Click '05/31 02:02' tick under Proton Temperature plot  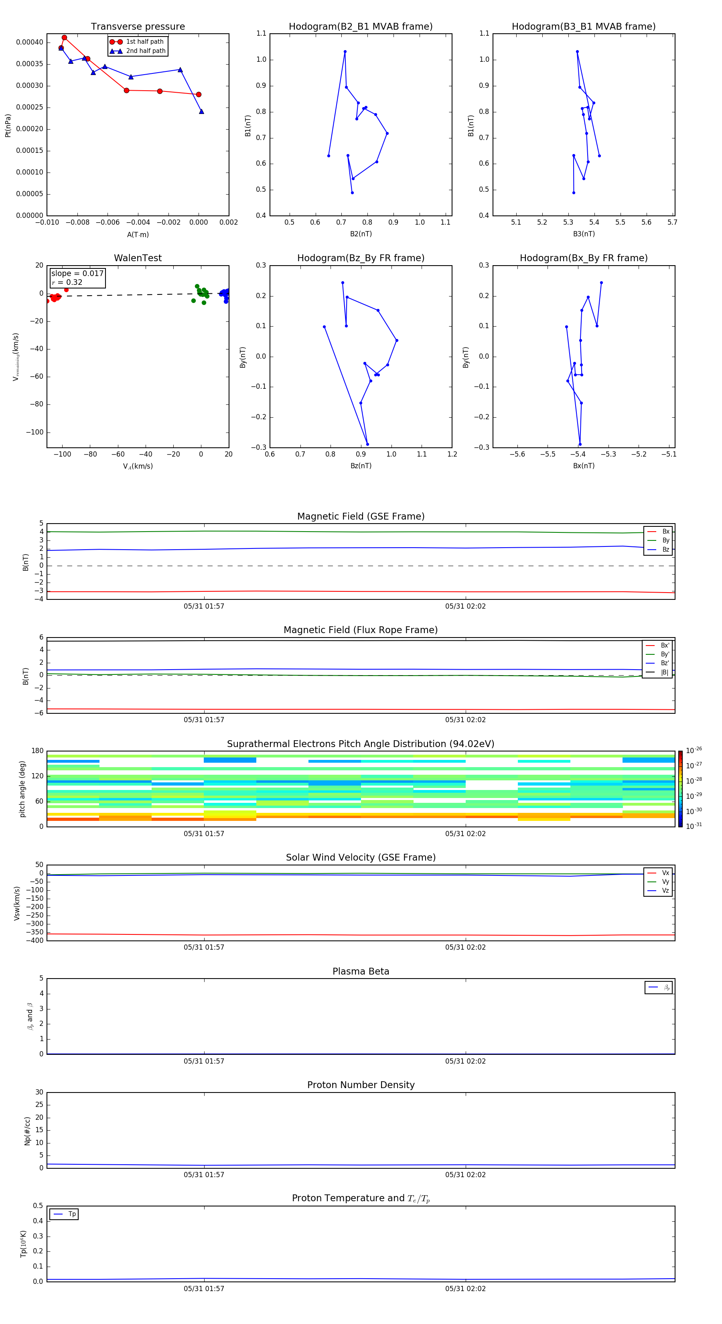point(466,1289)
